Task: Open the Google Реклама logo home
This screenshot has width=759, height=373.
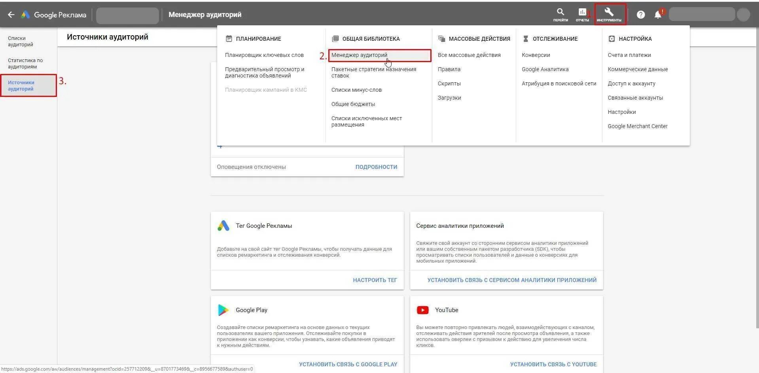Action: coord(54,15)
